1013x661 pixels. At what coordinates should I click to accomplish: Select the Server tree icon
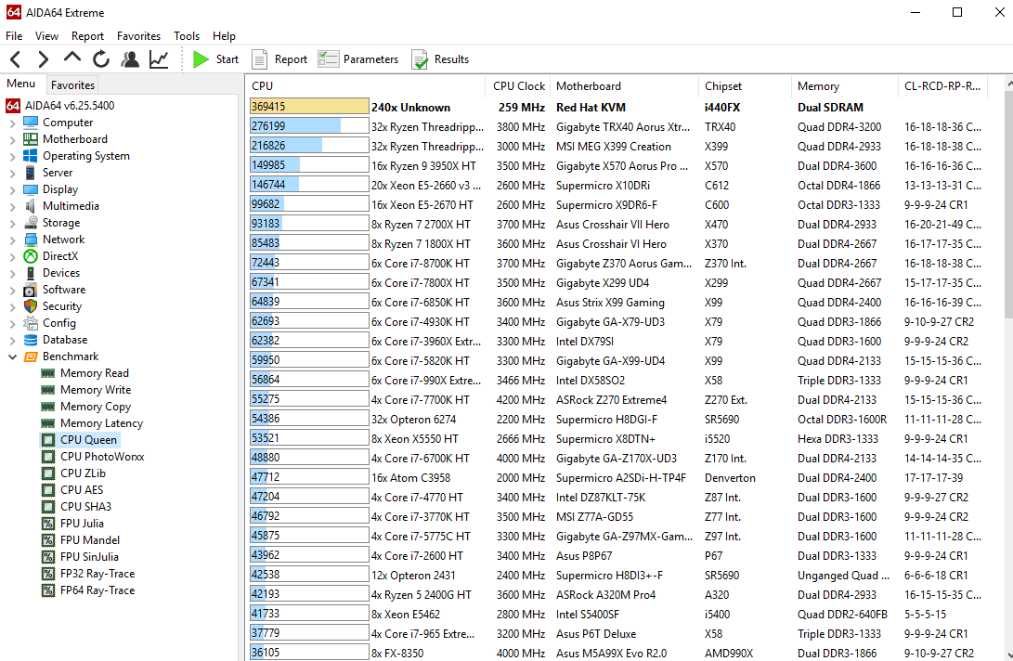coord(31,173)
